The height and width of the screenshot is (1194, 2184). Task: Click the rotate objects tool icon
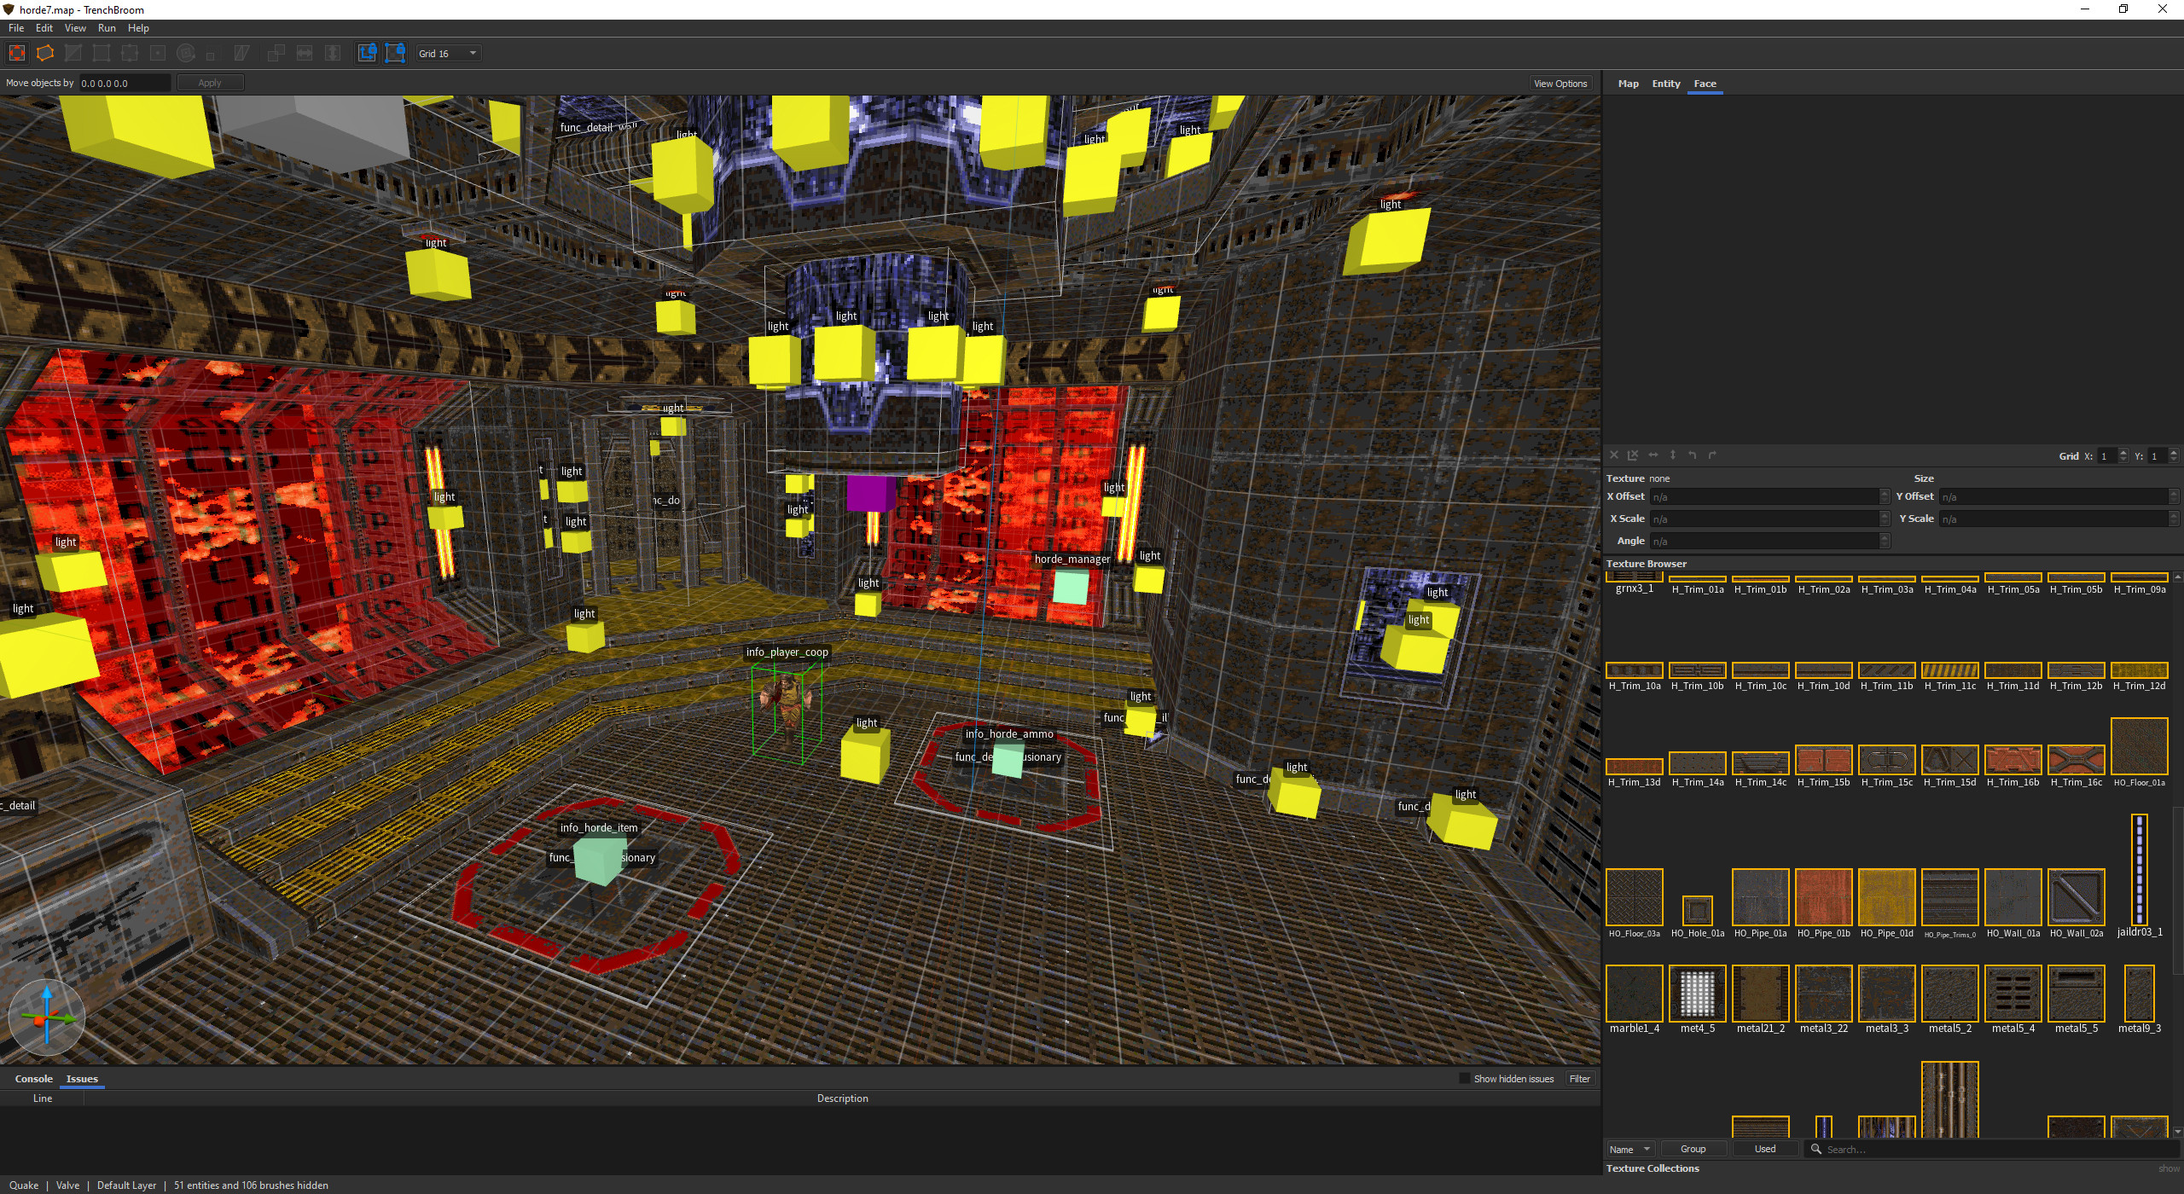(186, 53)
